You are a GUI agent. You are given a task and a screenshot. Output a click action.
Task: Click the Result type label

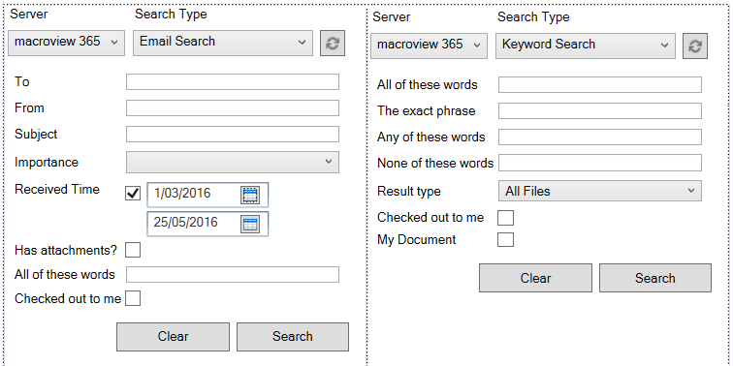coord(409,192)
